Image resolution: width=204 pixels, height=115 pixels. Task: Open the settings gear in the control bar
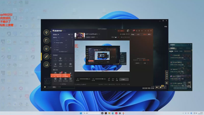117,79
